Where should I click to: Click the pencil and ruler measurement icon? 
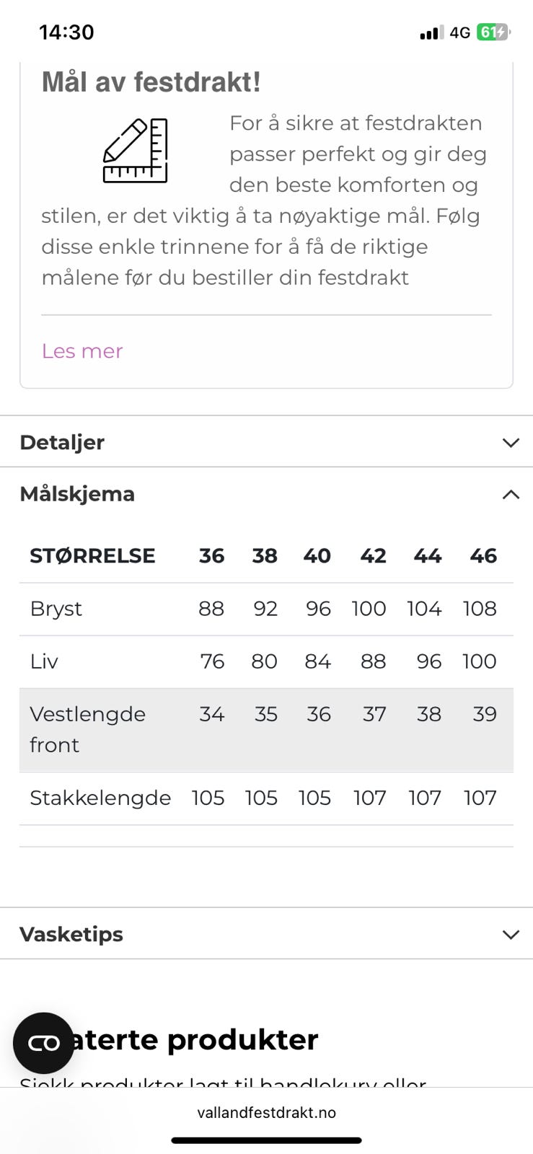(135, 151)
